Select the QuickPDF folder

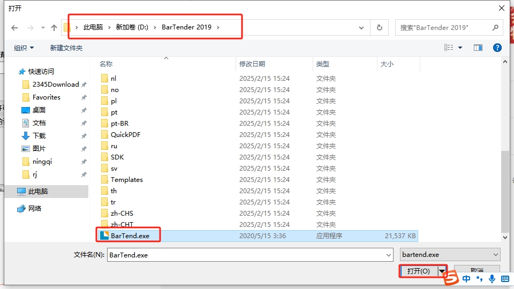(125, 135)
